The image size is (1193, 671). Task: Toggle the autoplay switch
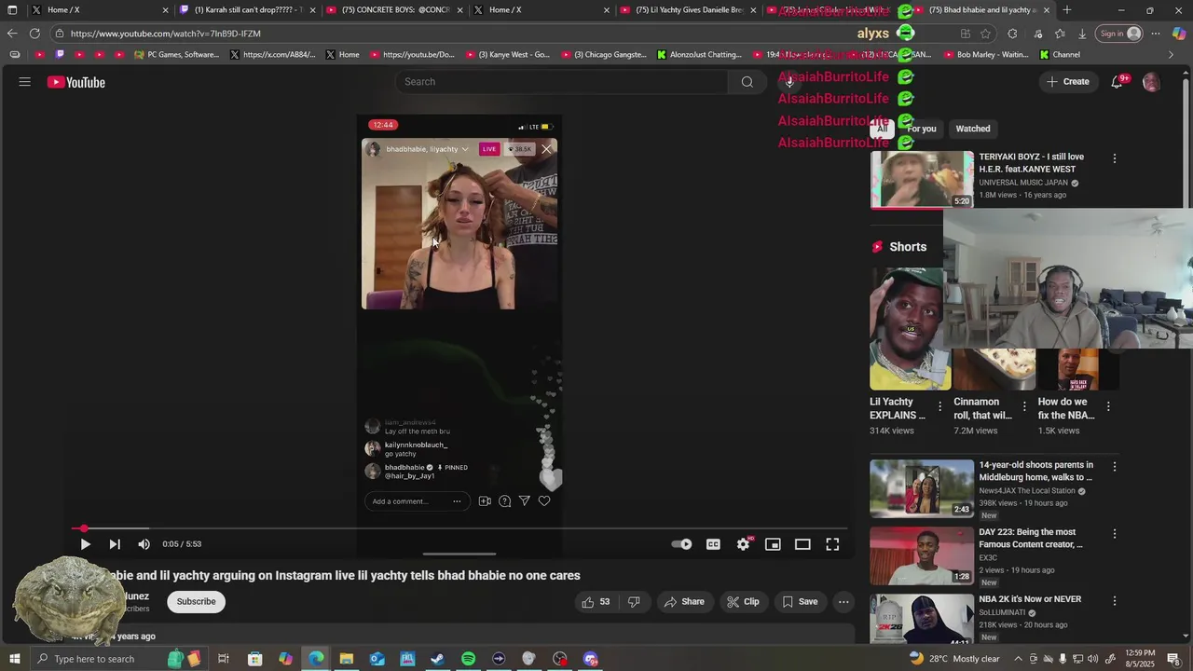(x=682, y=544)
